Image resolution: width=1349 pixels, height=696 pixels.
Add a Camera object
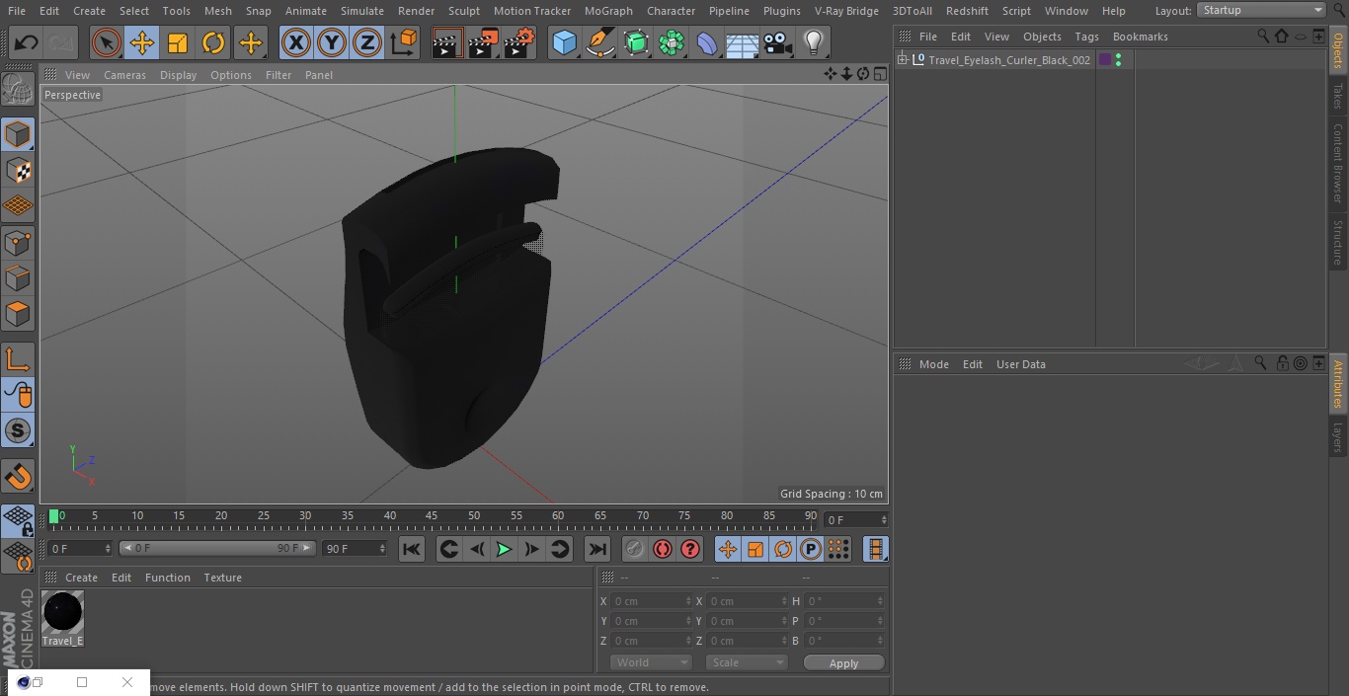[777, 43]
